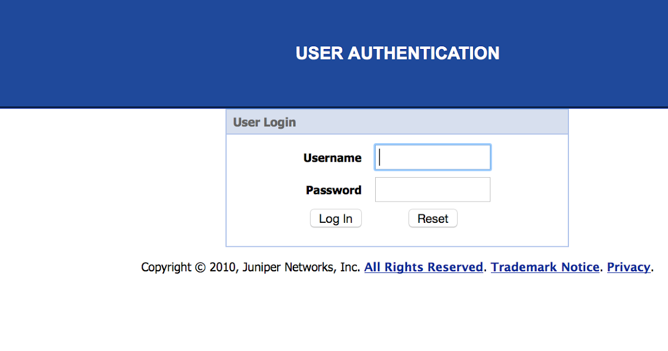Click the Password field label
Image resolution: width=668 pixels, height=351 pixels.
[x=333, y=191]
